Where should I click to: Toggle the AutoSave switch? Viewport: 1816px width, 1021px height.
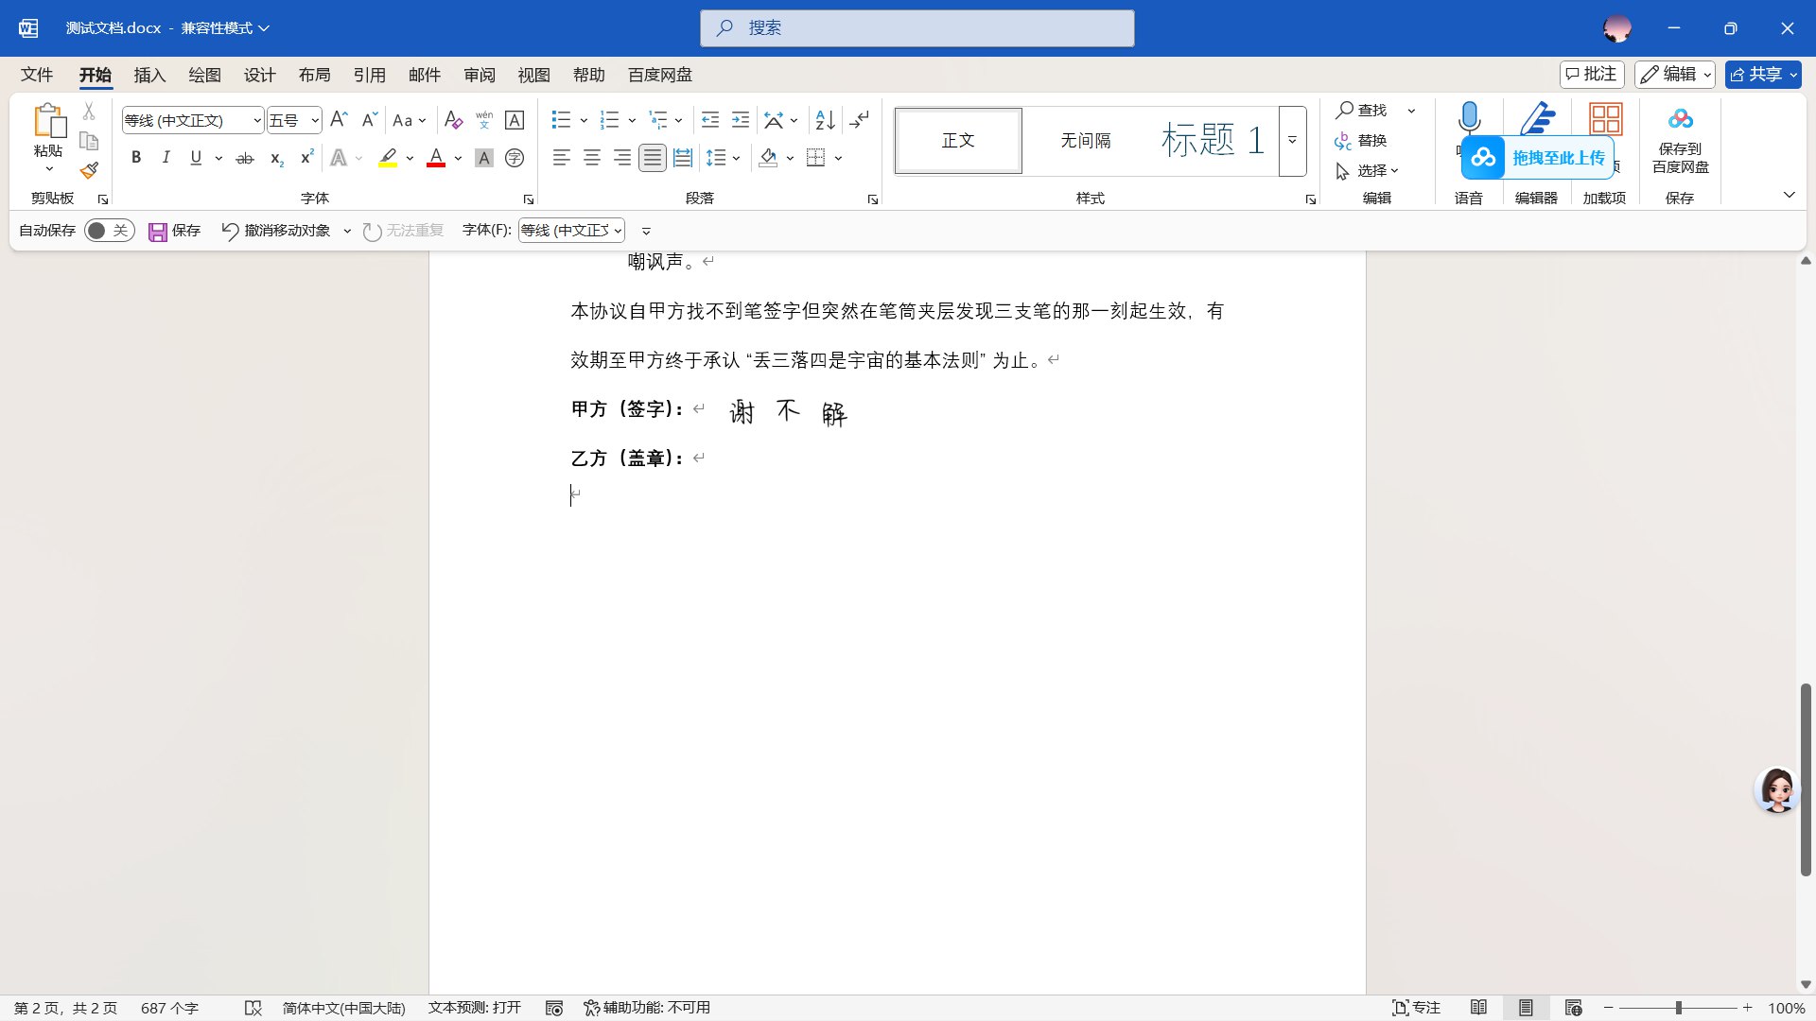click(x=109, y=231)
